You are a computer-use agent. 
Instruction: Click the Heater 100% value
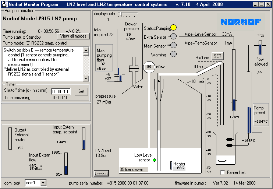[179, 168]
